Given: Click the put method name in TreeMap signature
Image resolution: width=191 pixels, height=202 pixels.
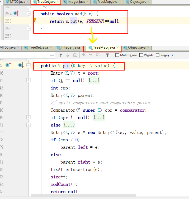Looking at the screenshot, I should (67, 66).
